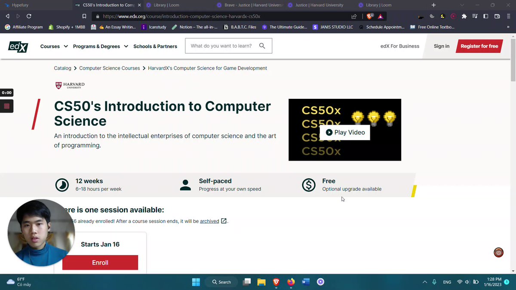Open Loom app from the taskbar

point(320,282)
